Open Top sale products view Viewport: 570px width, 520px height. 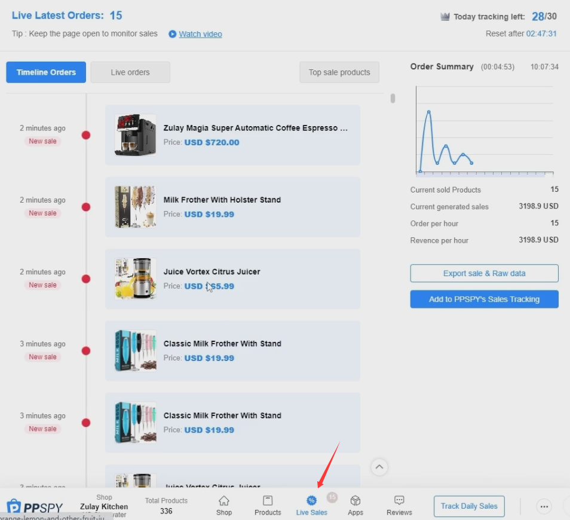click(x=339, y=72)
